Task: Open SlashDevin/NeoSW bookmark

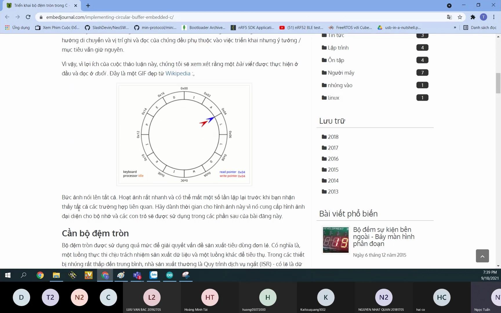Action: tap(107, 28)
